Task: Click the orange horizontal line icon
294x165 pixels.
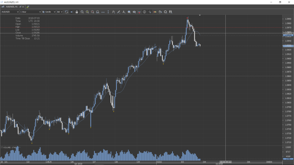Action: tap(155, 12)
